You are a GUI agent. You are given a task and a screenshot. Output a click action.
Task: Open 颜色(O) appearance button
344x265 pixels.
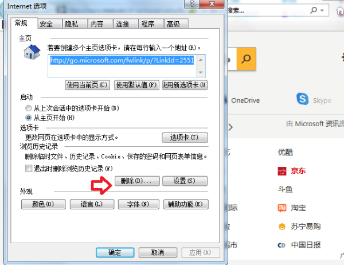pos(43,204)
